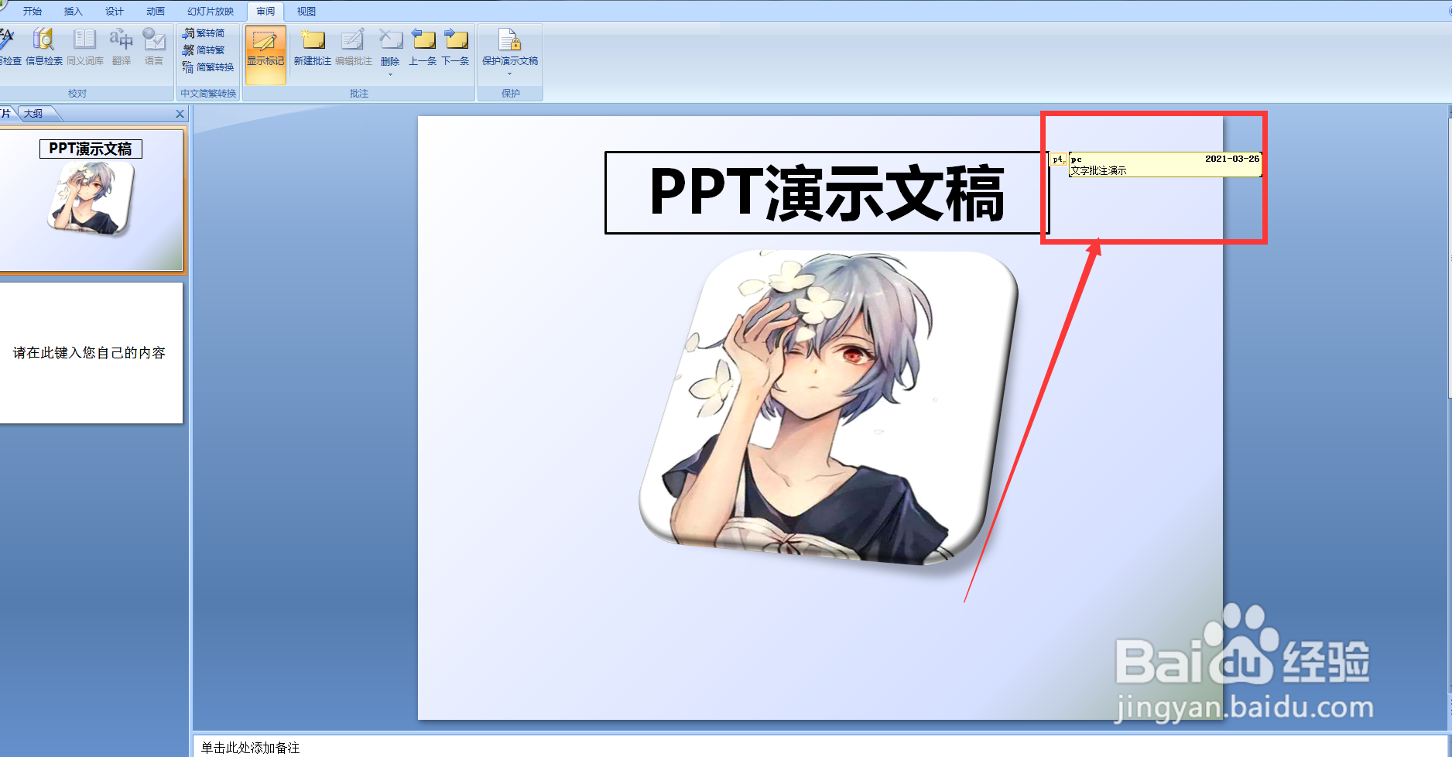1452x757 pixels.
Task: Open the 开始 ribbon tab
Action: pyautogui.click(x=33, y=12)
